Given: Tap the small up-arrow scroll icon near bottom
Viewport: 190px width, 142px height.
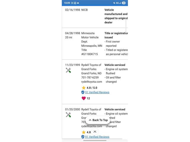Looking at the screenshot, I should coord(95,132).
